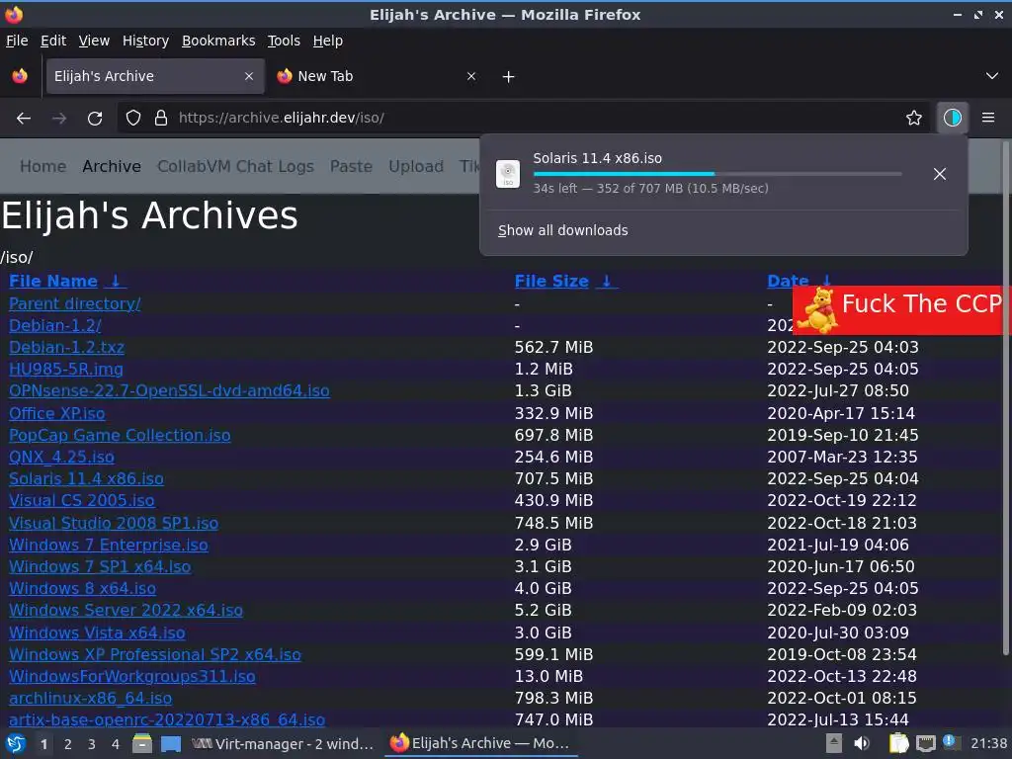Switch to workspace 2
The width and height of the screenshot is (1012, 759).
tap(68, 744)
